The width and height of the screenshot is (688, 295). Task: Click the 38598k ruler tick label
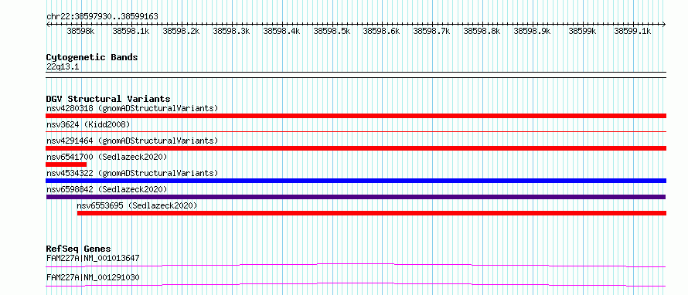click(80, 31)
